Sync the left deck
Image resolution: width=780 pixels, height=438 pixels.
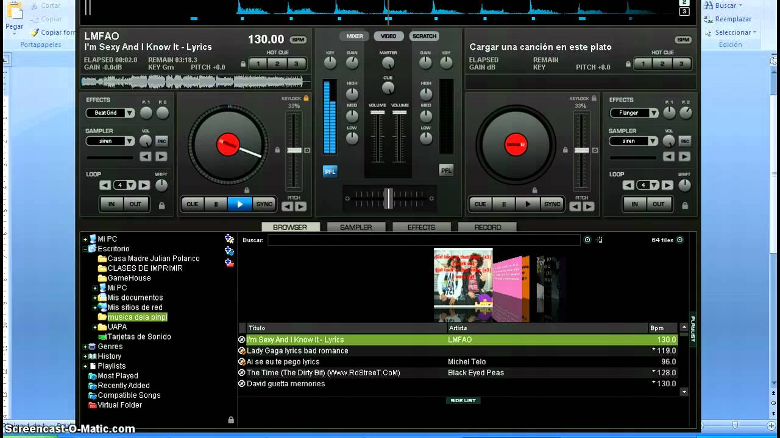pos(264,204)
